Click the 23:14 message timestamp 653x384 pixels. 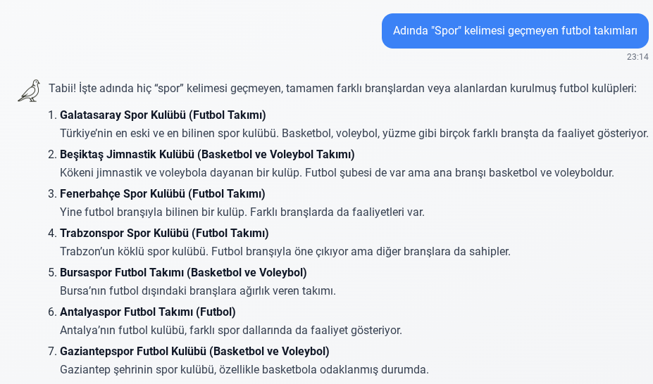pyautogui.click(x=637, y=57)
